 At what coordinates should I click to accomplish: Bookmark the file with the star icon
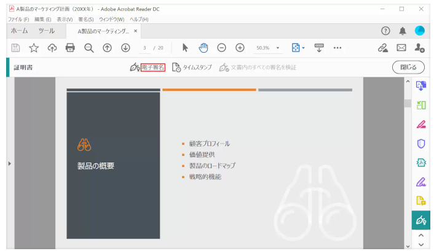tap(34, 48)
